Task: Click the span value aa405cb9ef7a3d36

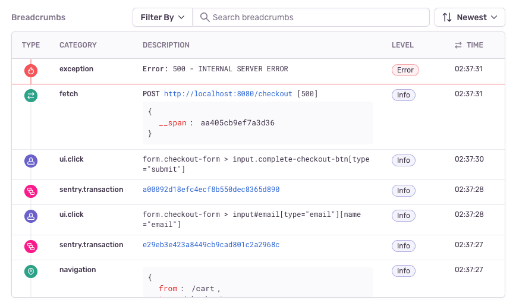Action: [x=237, y=123]
